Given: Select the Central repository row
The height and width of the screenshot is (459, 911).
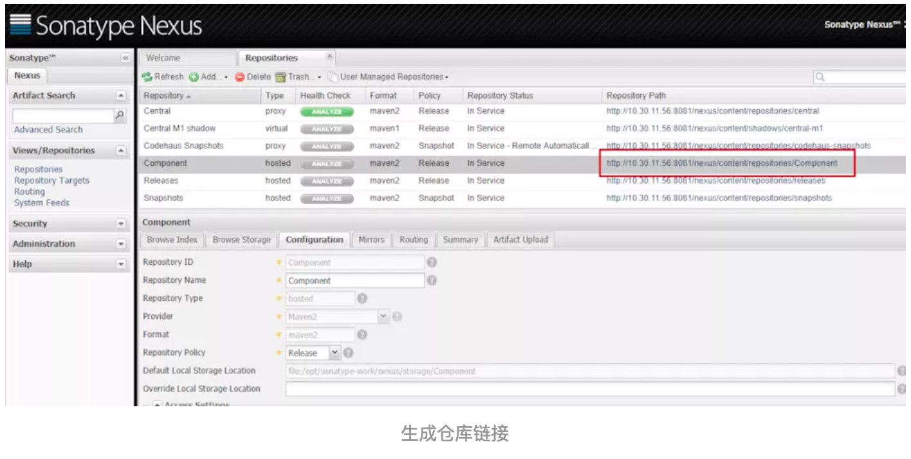Looking at the screenshot, I should tap(522, 111).
